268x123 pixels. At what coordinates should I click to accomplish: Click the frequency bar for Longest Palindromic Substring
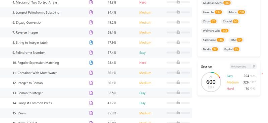pos(178,12)
